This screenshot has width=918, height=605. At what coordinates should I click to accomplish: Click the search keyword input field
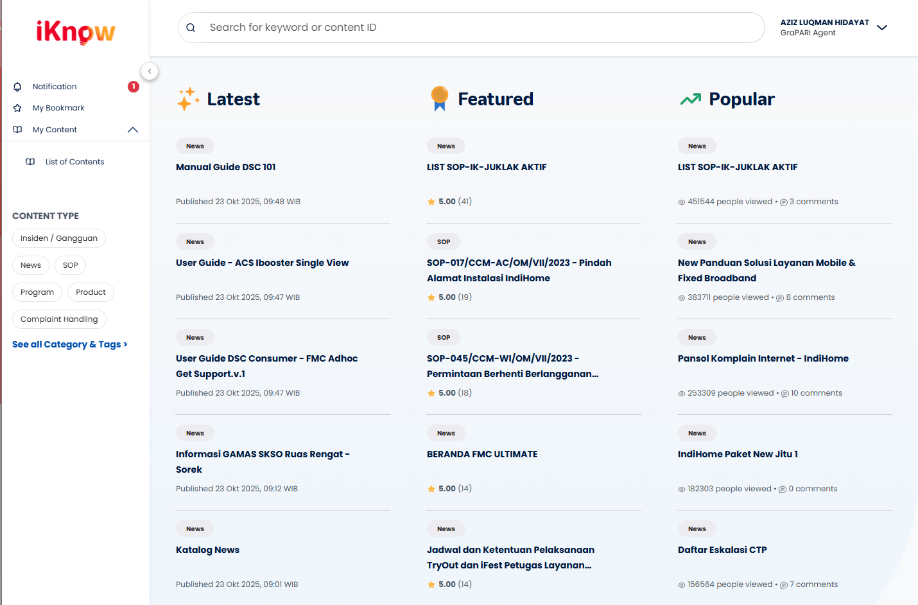(471, 28)
